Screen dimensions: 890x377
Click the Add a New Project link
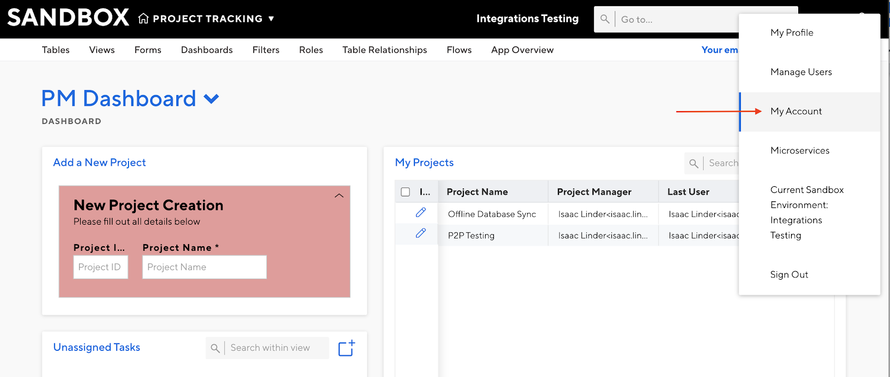click(x=100, y=163)
